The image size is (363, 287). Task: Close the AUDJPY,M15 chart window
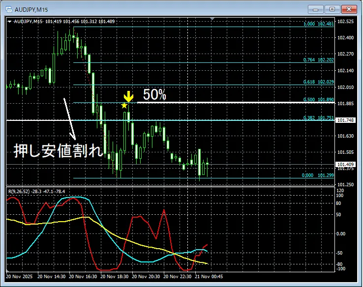[349, 9]
